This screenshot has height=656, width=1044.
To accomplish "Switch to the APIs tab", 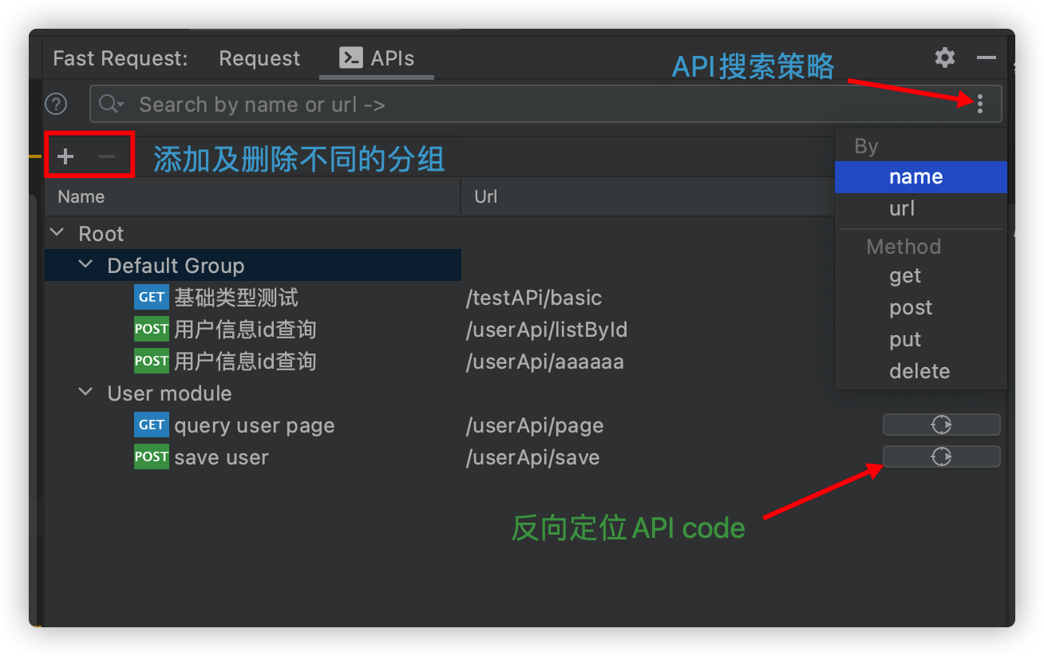I will (377, 58).
